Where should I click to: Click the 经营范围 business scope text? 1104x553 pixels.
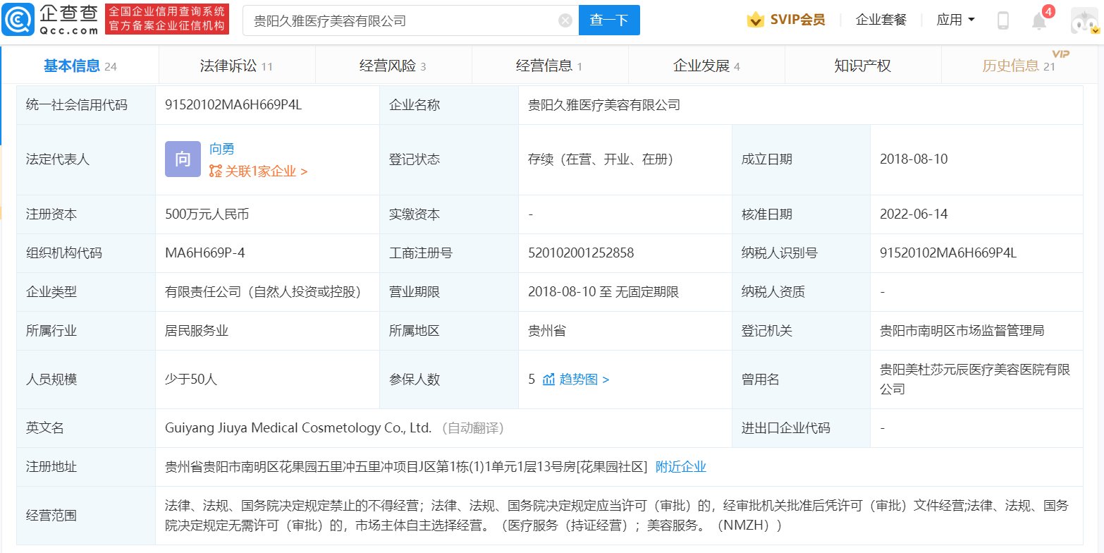pyautogui.click(x=617, y=516)
